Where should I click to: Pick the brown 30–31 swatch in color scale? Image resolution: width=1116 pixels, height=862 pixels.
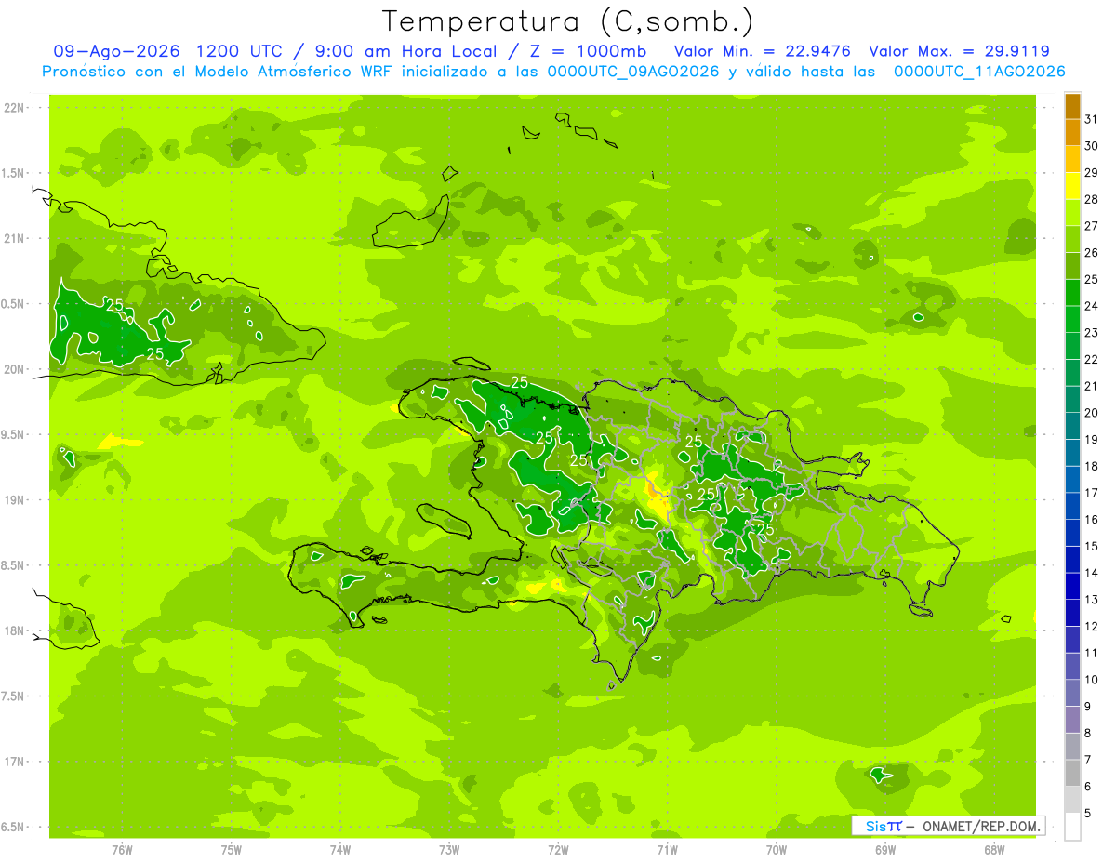click(x=1072, y=107)
